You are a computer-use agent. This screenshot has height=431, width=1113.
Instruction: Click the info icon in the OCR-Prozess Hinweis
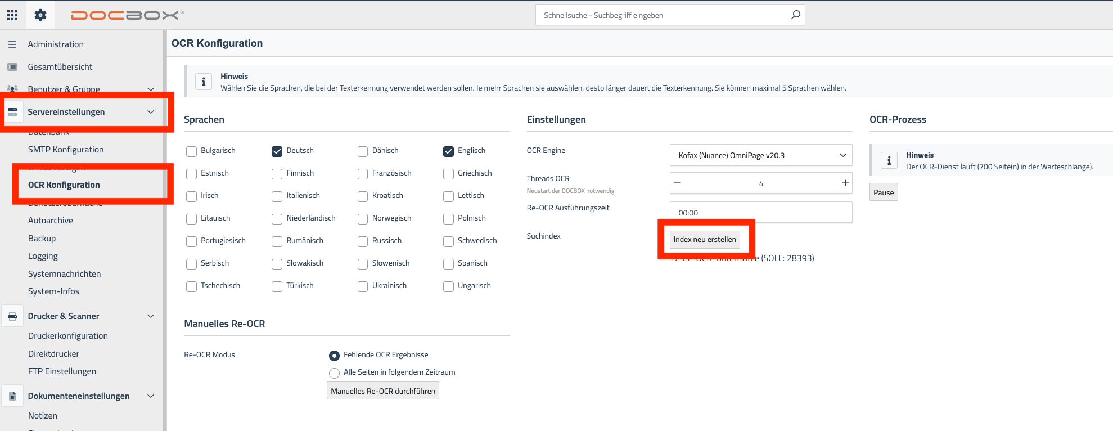[x=889, y=161]
